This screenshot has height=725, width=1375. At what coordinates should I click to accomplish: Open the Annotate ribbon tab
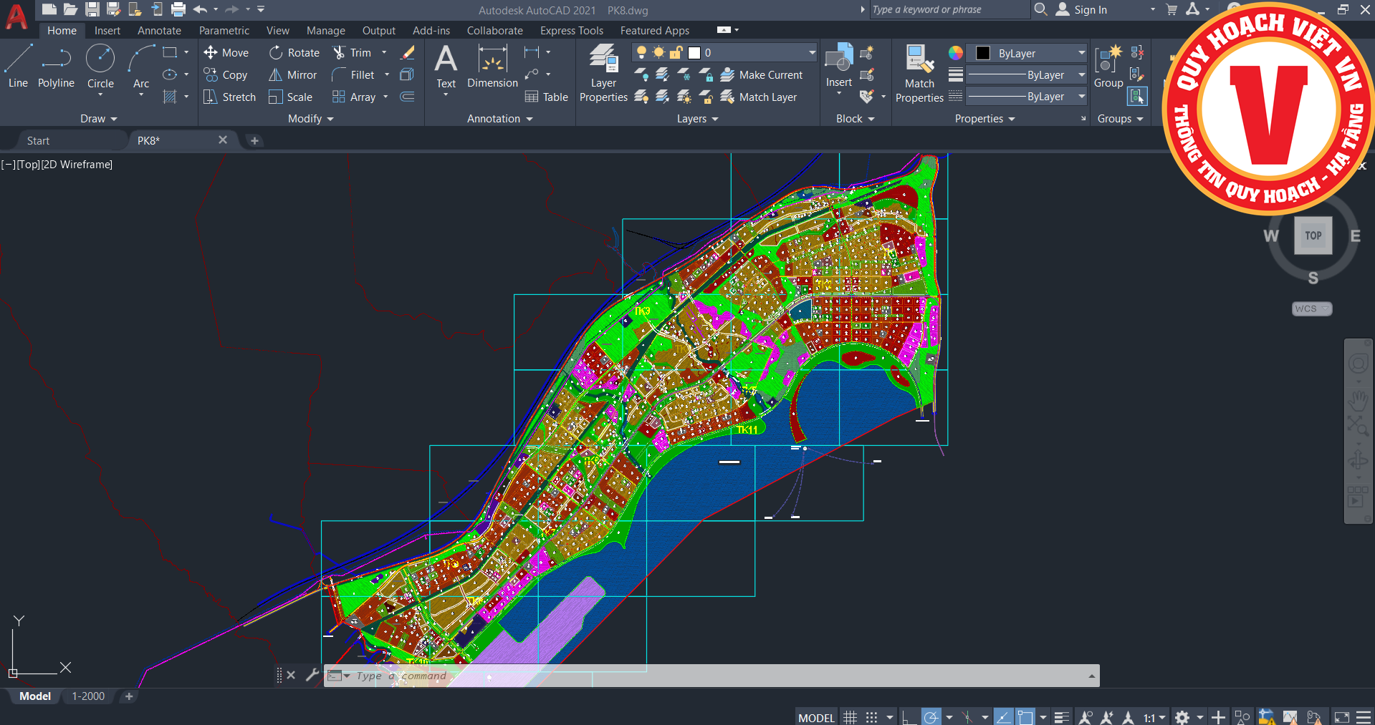tap(159, 31)
